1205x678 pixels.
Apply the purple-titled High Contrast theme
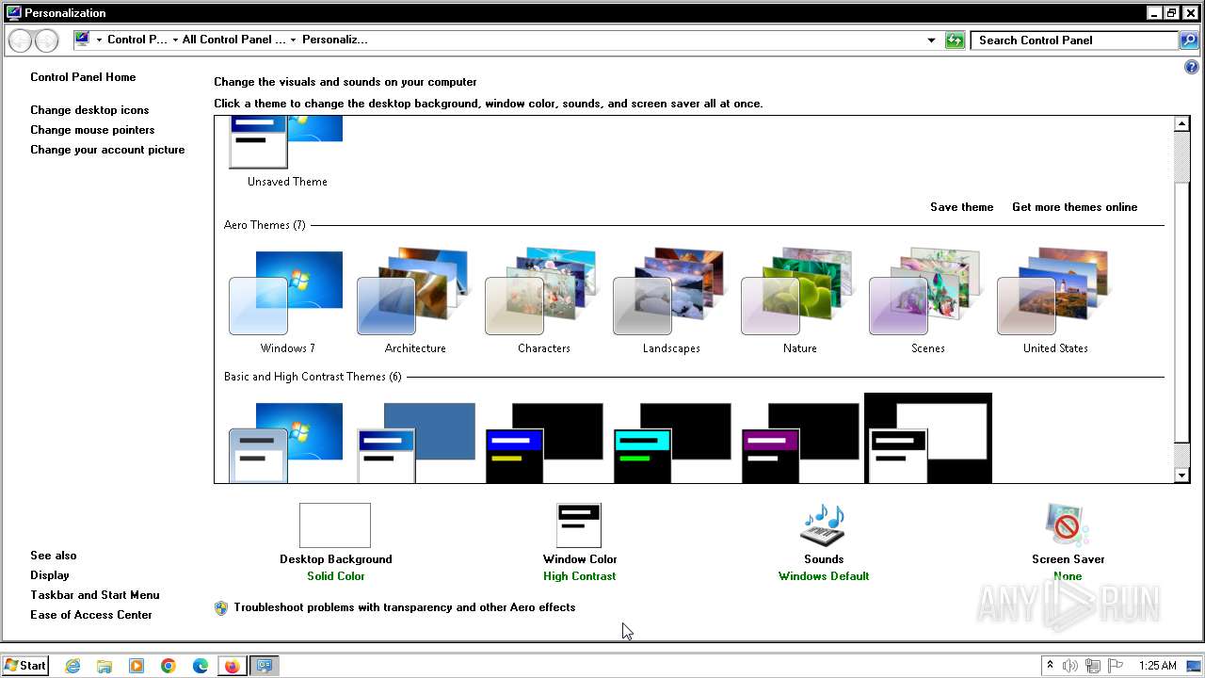800,443
